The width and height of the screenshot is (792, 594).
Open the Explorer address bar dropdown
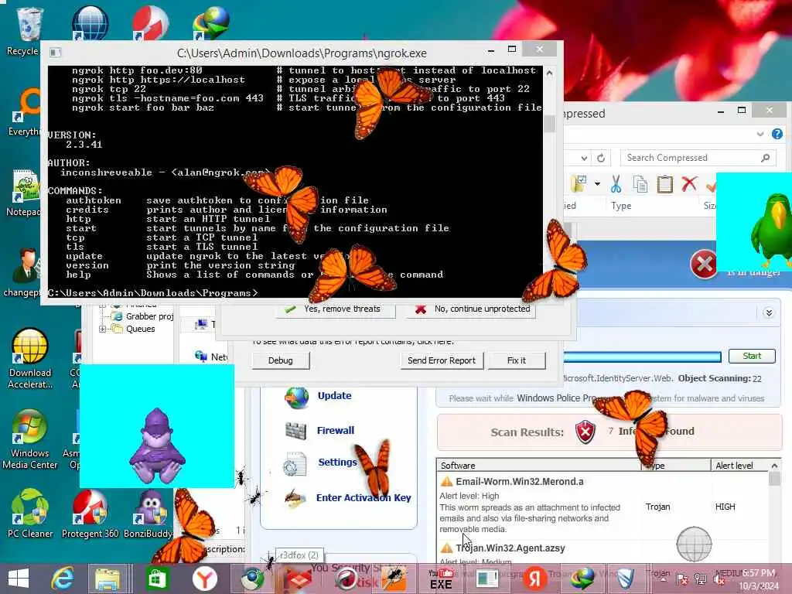(x=584, y=158)
